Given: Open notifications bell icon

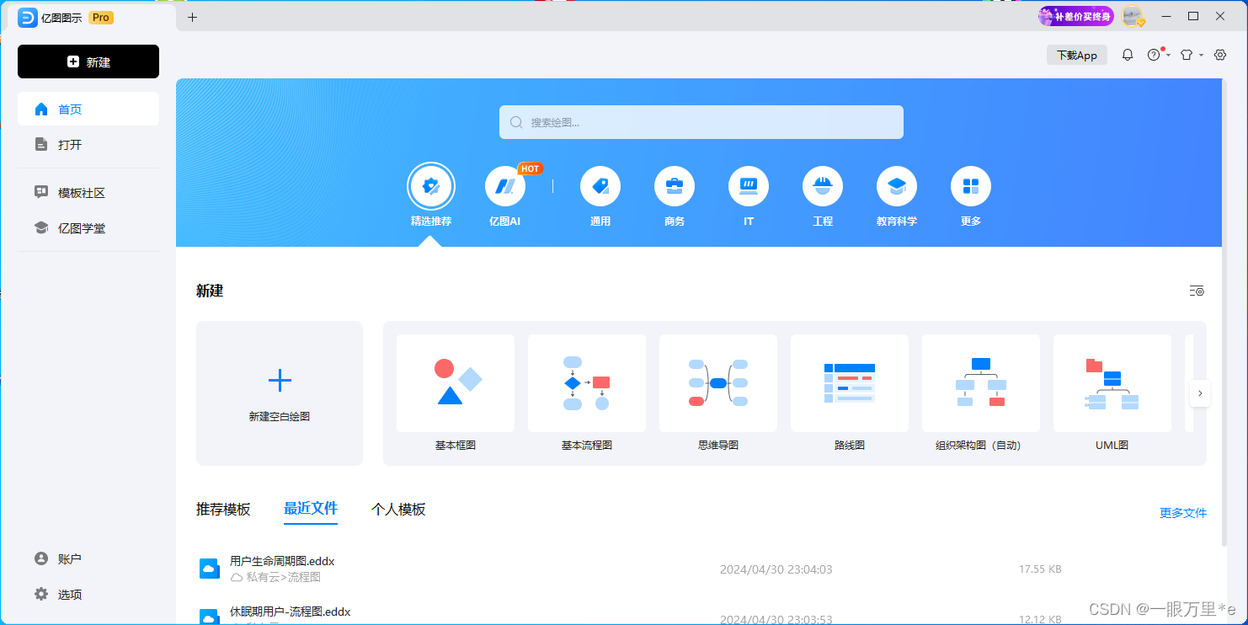Looking at the screenshot, I should (1128, 55).
